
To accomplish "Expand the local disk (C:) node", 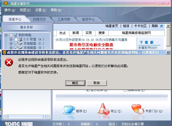I will click(11, 44).
